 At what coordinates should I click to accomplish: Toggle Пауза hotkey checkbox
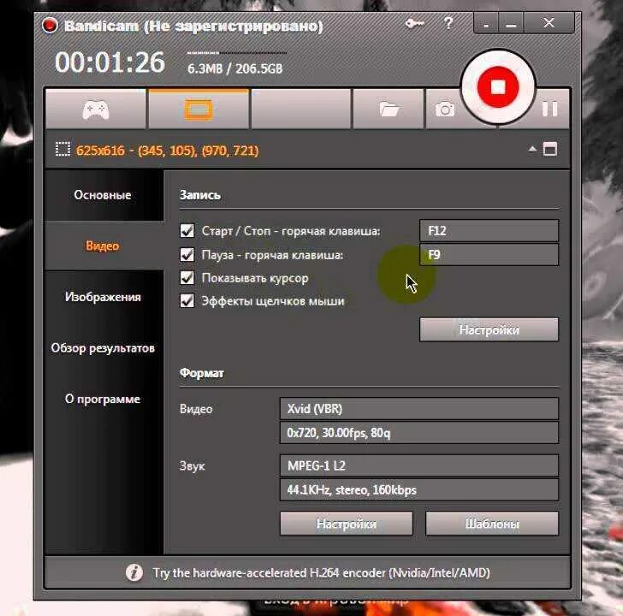point(187,255)
